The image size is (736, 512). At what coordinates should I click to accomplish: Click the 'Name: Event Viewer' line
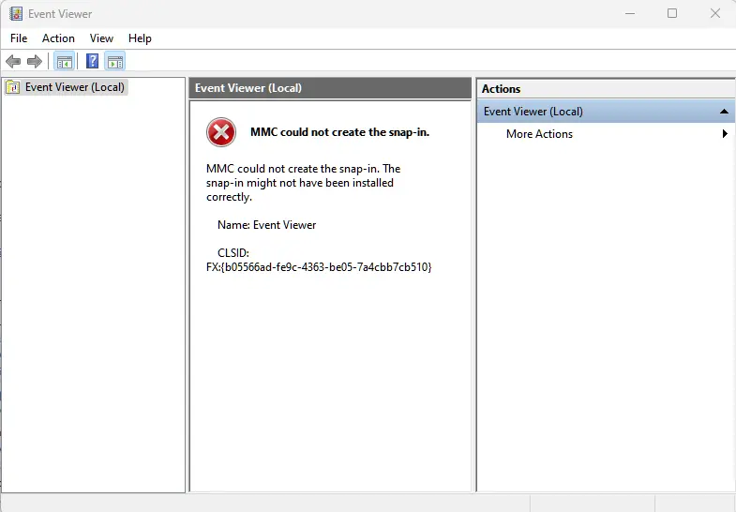(x=266, y=225)
